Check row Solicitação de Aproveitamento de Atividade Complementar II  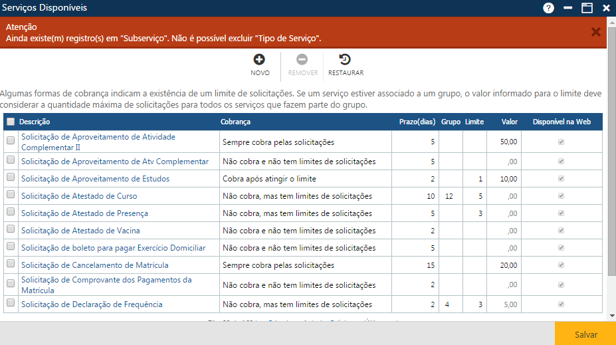point(11,140)
